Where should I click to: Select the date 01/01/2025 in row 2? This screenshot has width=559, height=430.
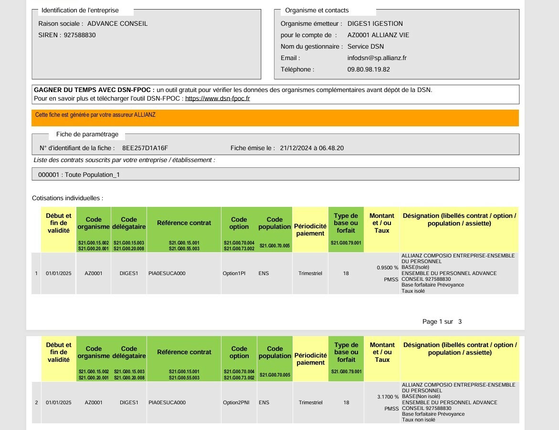click(x=58, y=403)
